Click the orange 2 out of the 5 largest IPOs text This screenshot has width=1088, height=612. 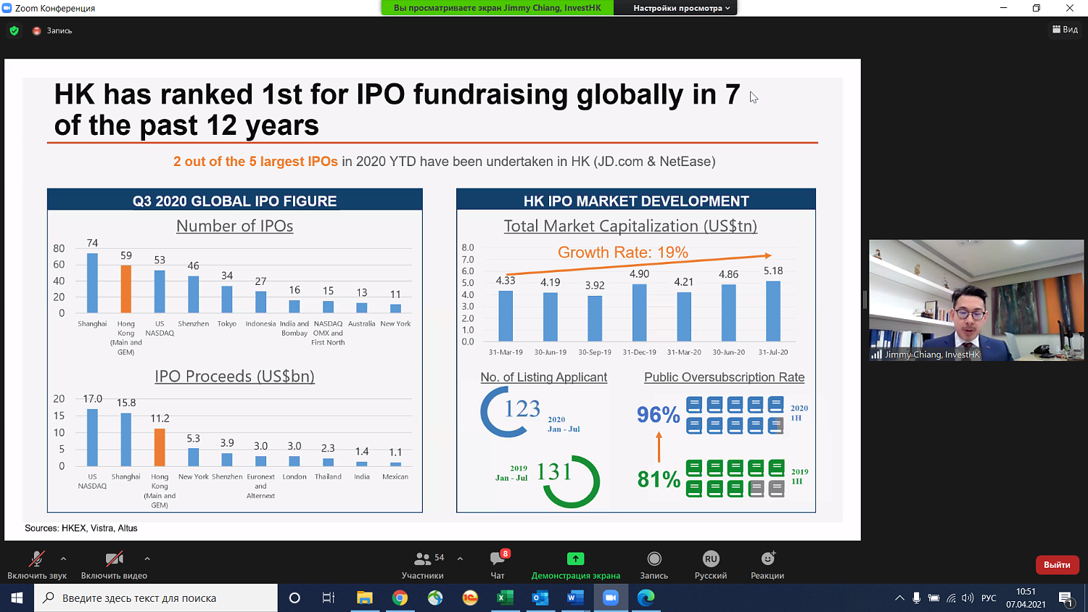[255, 162]
